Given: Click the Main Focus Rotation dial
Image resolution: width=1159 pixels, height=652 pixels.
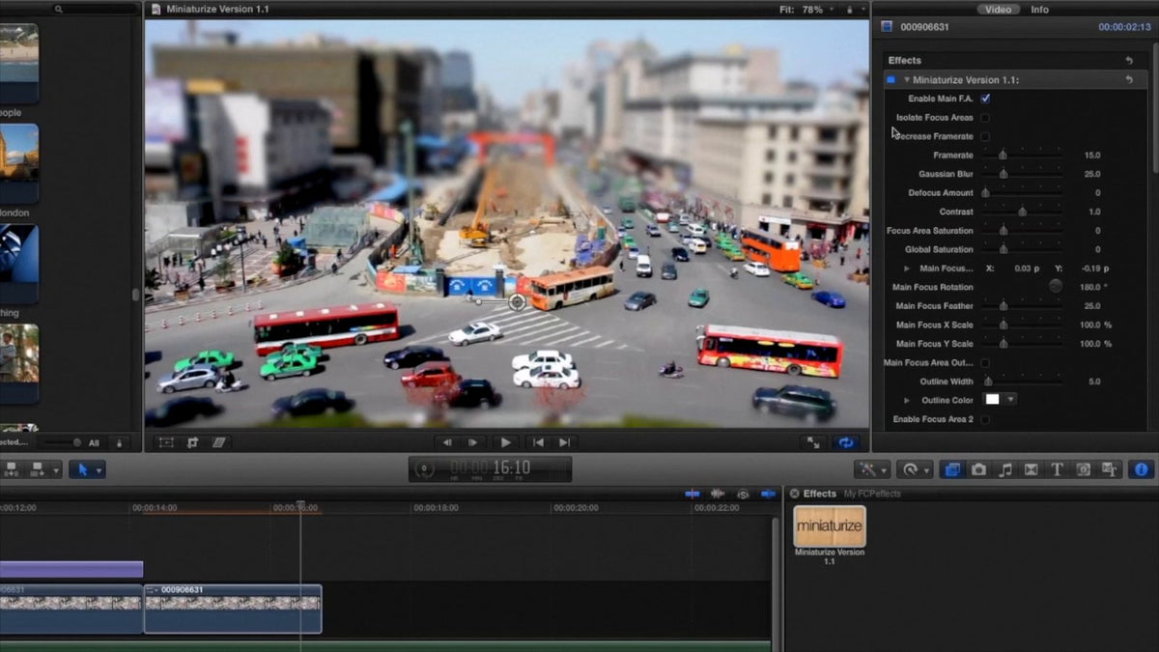Looking at the screenshot, I should tap(1056, 287).
